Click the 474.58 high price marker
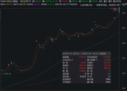Viewport: 127px width, 91px height. click(x=113, y=8)
